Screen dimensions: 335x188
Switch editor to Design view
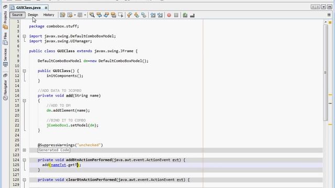pos(33,15)
